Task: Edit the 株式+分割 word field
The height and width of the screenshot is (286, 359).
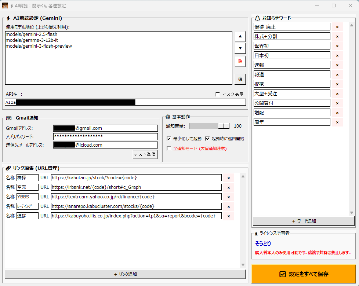Action: coord(292,36)
